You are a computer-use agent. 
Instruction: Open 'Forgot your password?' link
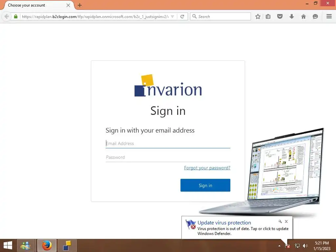(207, 168)
